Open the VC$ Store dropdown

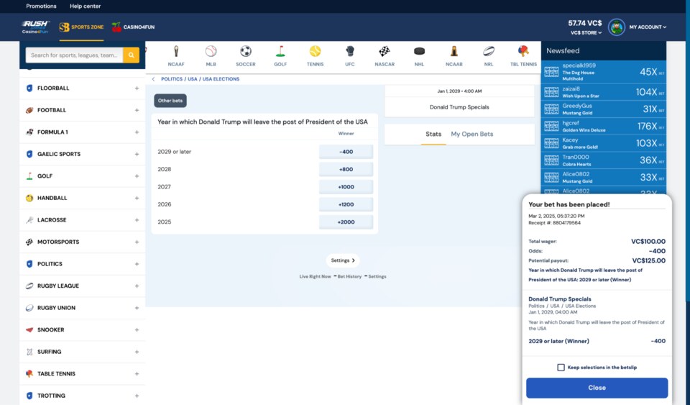585,32
